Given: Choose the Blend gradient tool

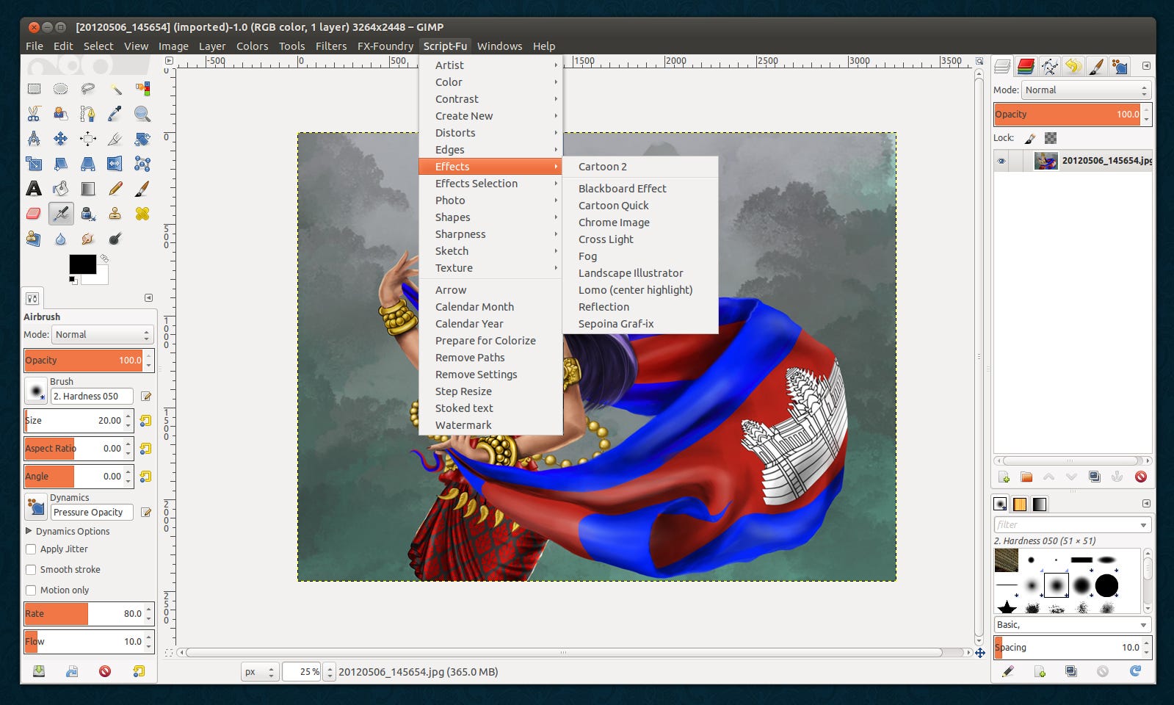Looking at the screenshot, I should [x=88, y=189].
